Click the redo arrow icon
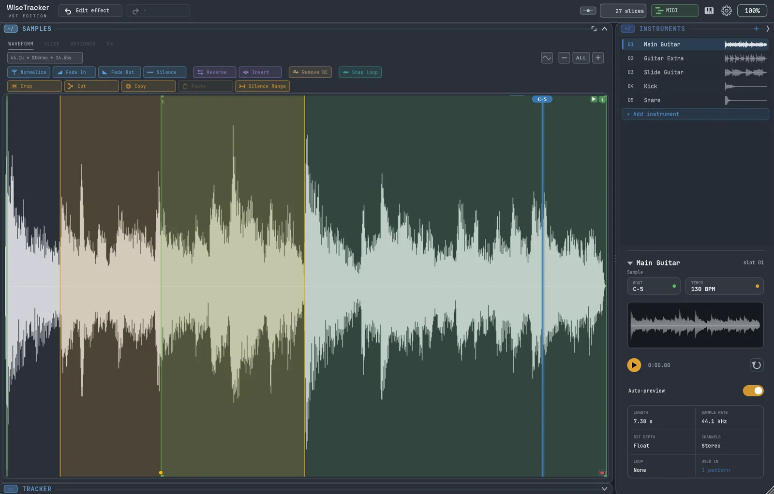The height and width of the screenshot is (494, 774). [136, 11]
